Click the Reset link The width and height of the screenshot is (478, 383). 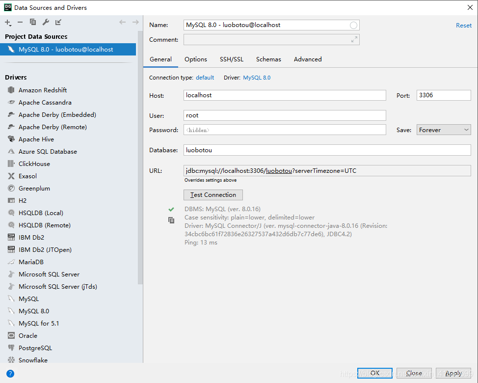click(464, 26)
